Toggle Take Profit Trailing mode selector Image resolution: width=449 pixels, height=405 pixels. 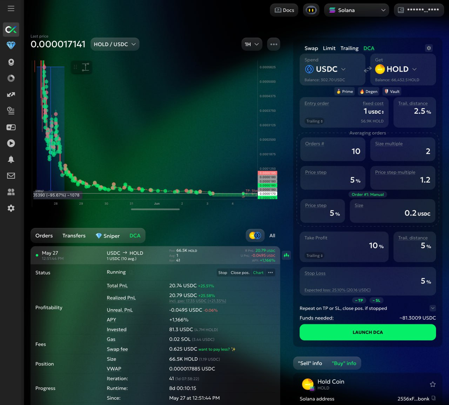[x=314, y=255]
